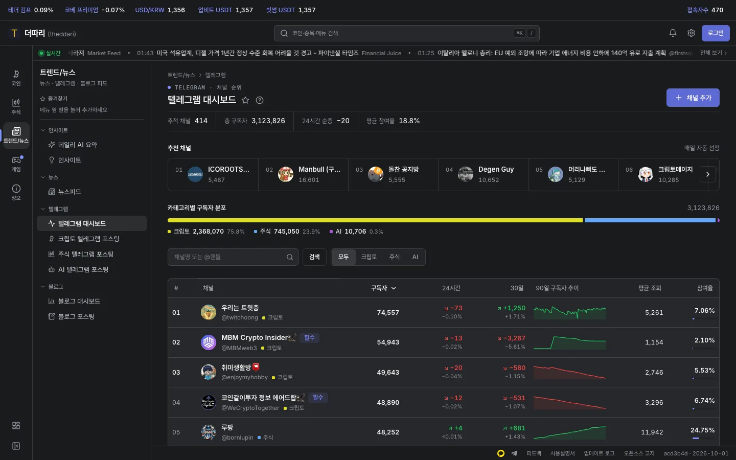Filter channels by 크립토

pyautogui.click(x=369, y=257)
